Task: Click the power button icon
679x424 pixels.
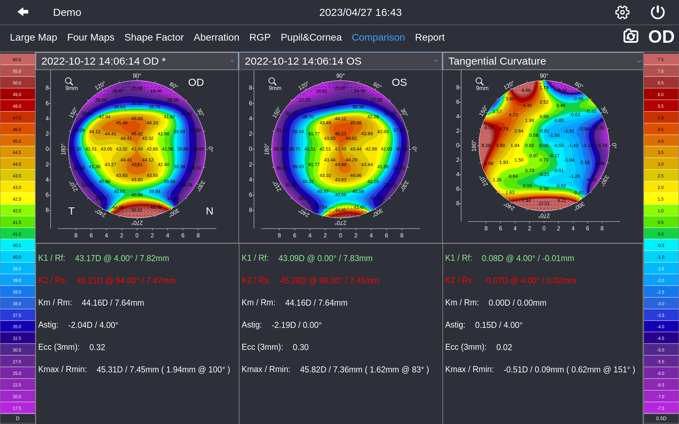Action: 657,12
